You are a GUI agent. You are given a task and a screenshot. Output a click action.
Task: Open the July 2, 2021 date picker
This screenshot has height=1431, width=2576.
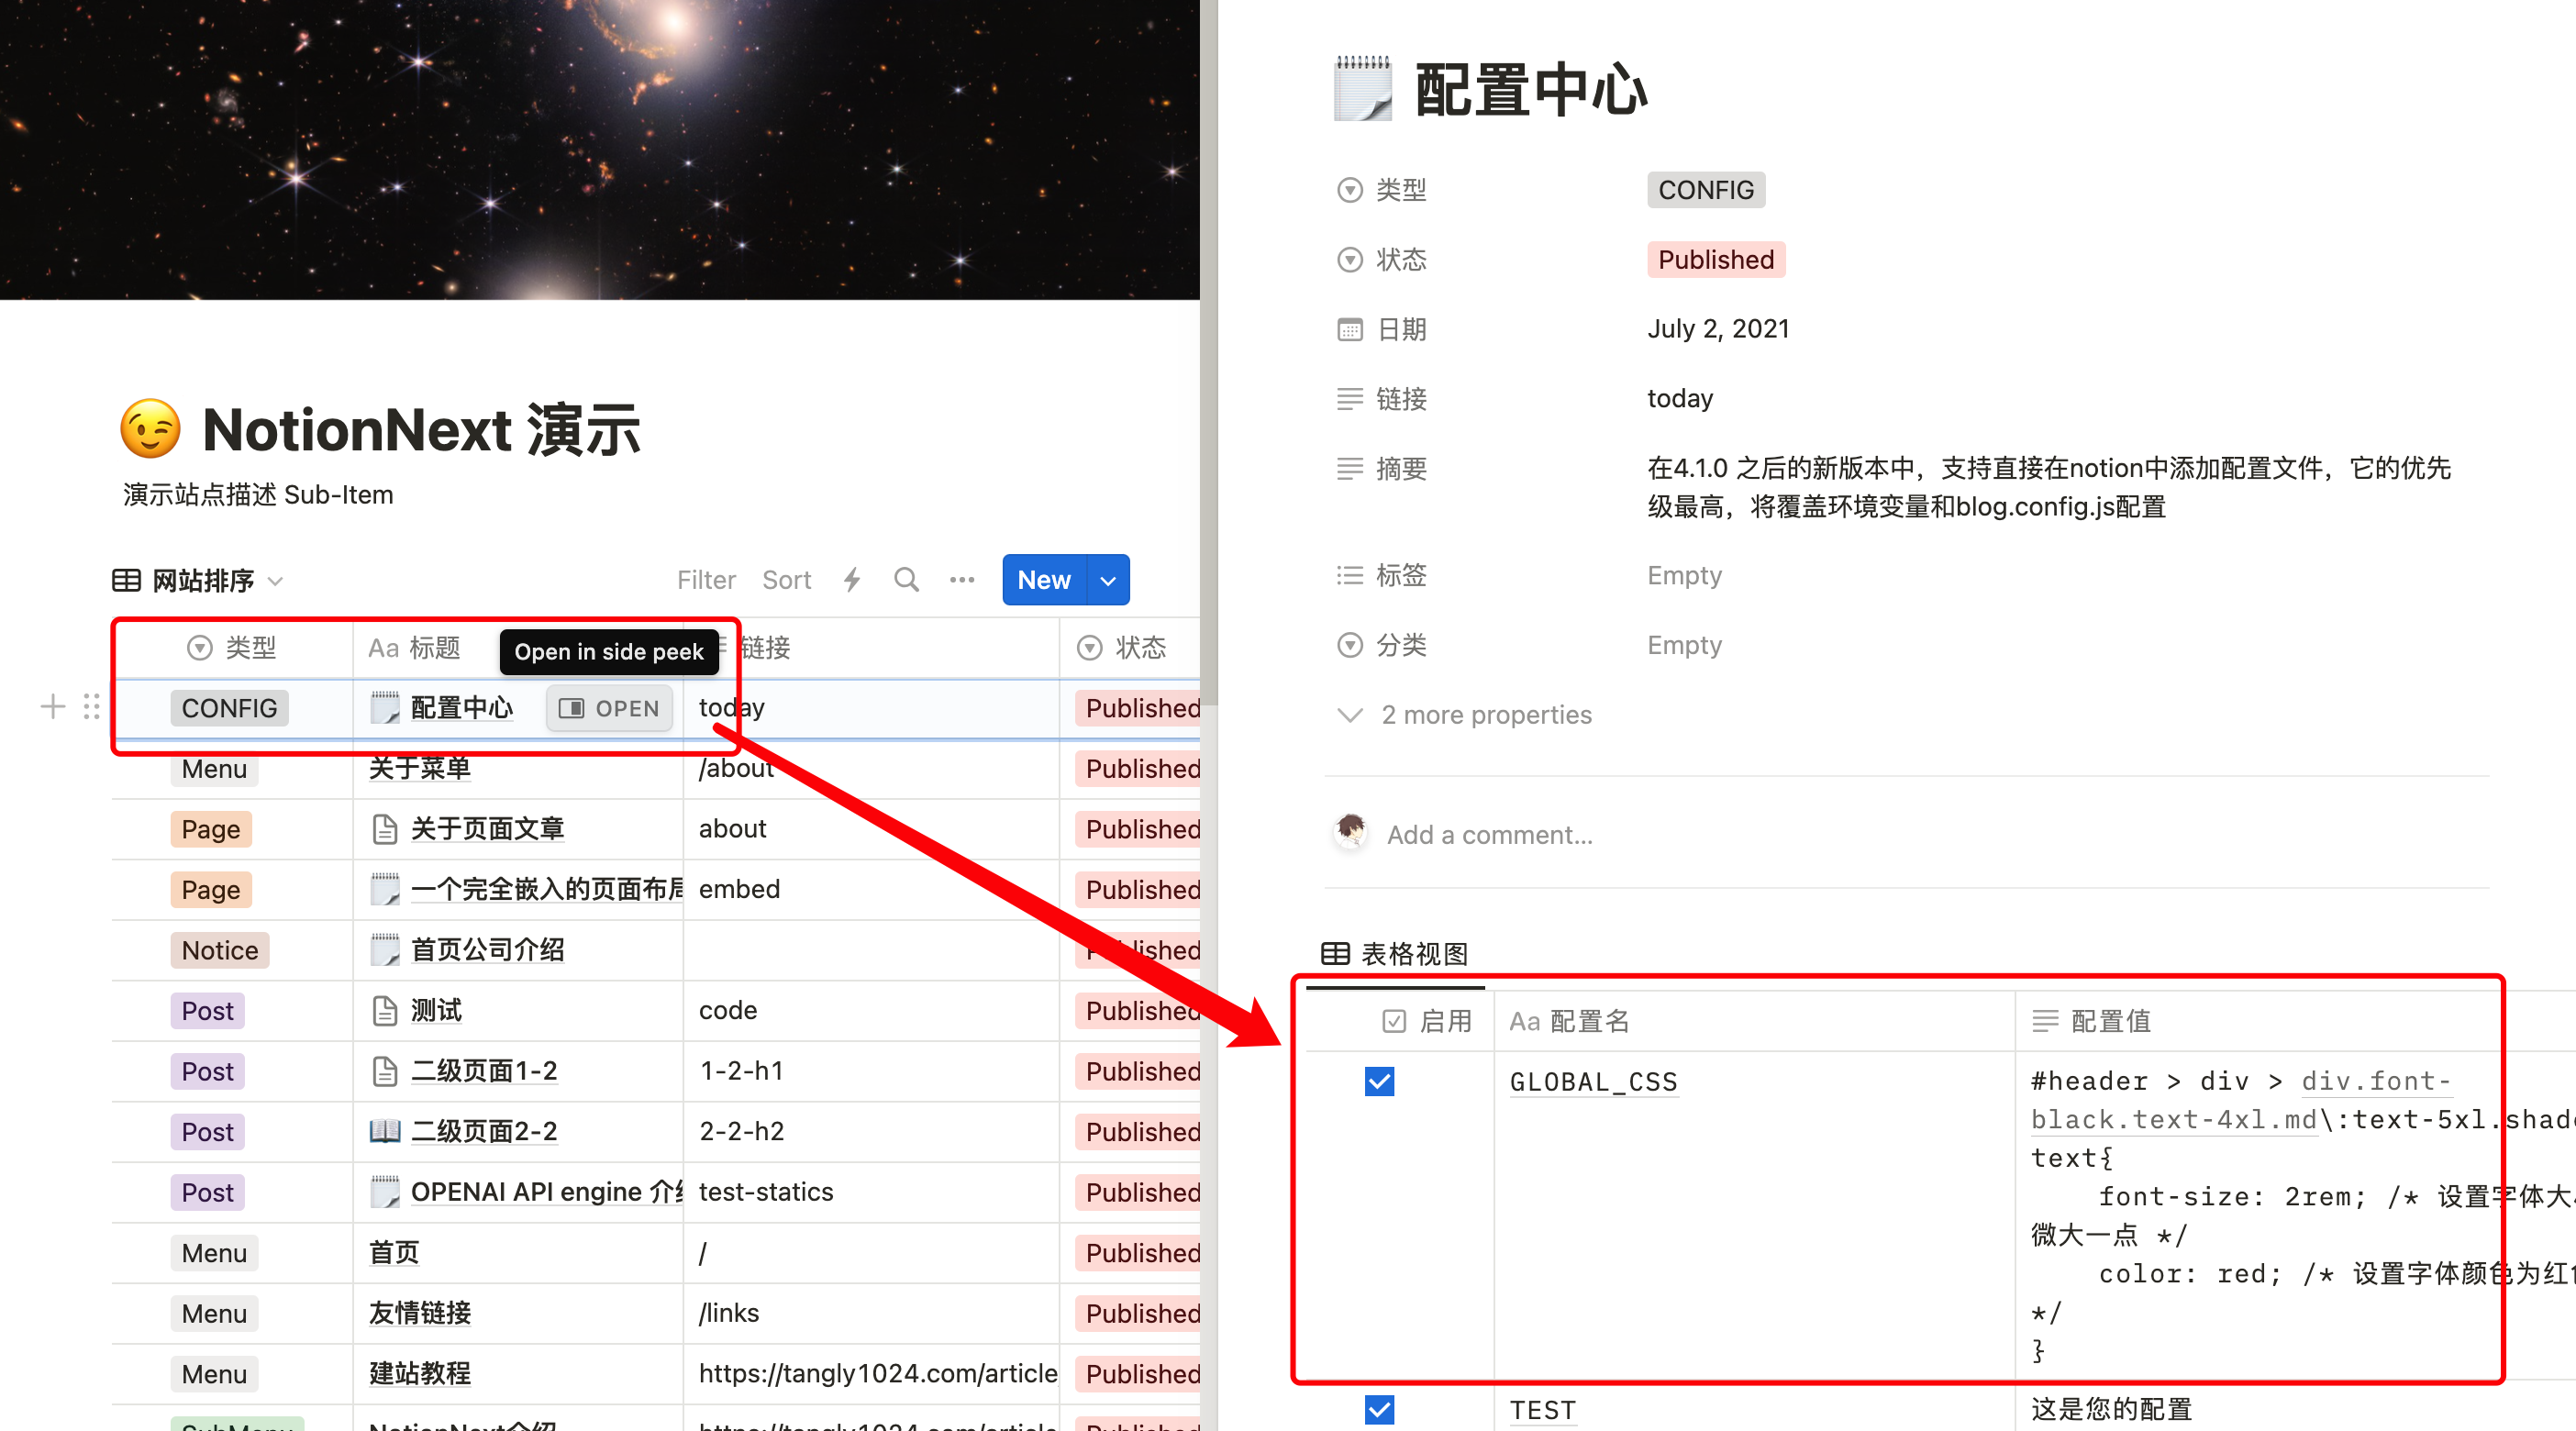1718,329
